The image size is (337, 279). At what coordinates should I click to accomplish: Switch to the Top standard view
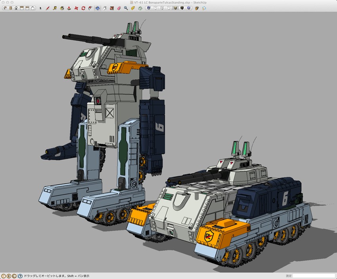pyautogui.click(x=11, y=8)
